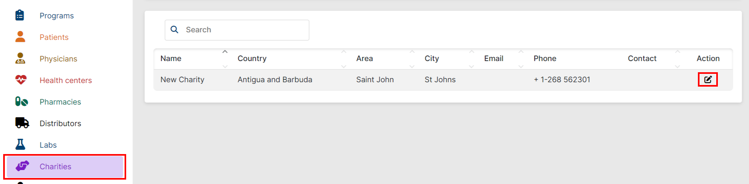This screenshot has width=749, height=184.
Task: Click the Programs clipboard icon
Action: 20,15
